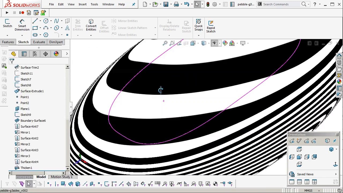
Task: Pin the SolidWorks menu bar
Action: 133,4
